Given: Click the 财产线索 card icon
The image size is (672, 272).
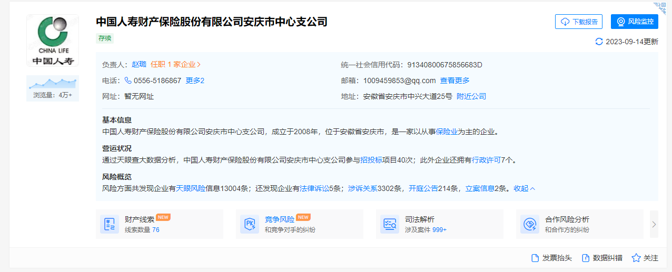Looking at the screenshot, I should click(x=110, y=224).
